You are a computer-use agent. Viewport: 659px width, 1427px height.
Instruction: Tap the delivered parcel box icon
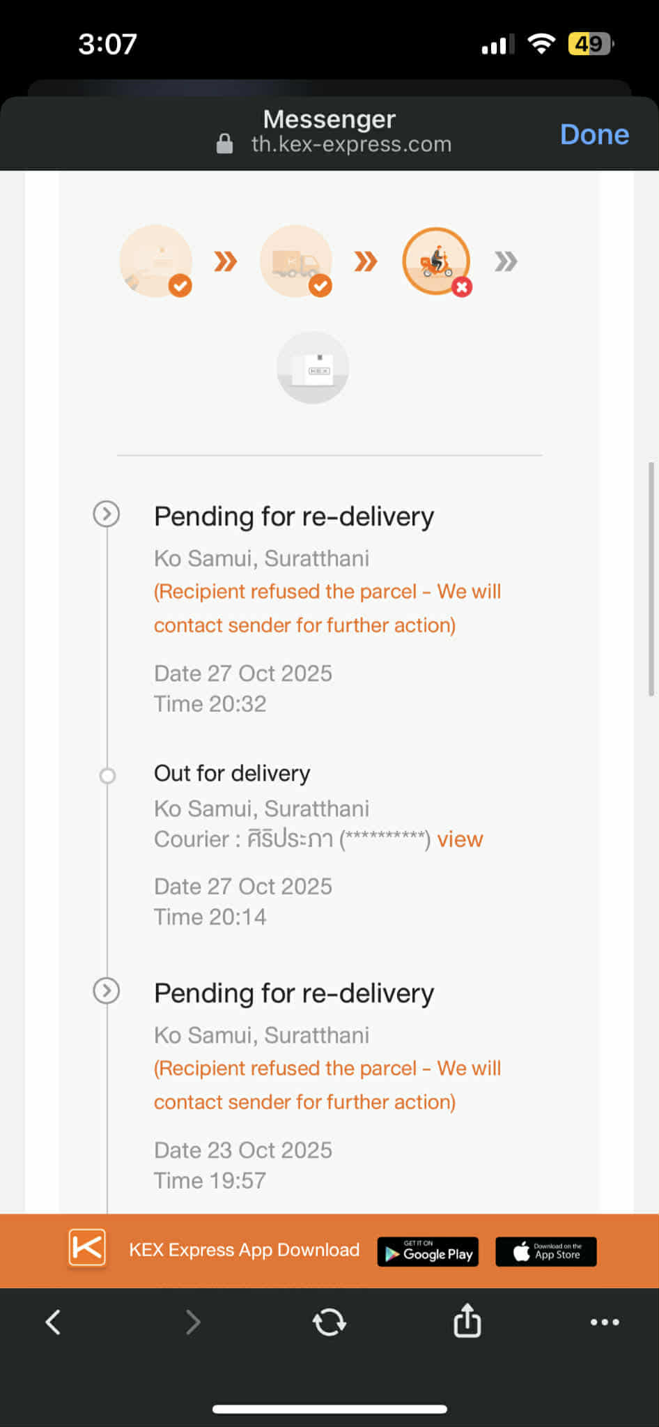pos(313,367)
